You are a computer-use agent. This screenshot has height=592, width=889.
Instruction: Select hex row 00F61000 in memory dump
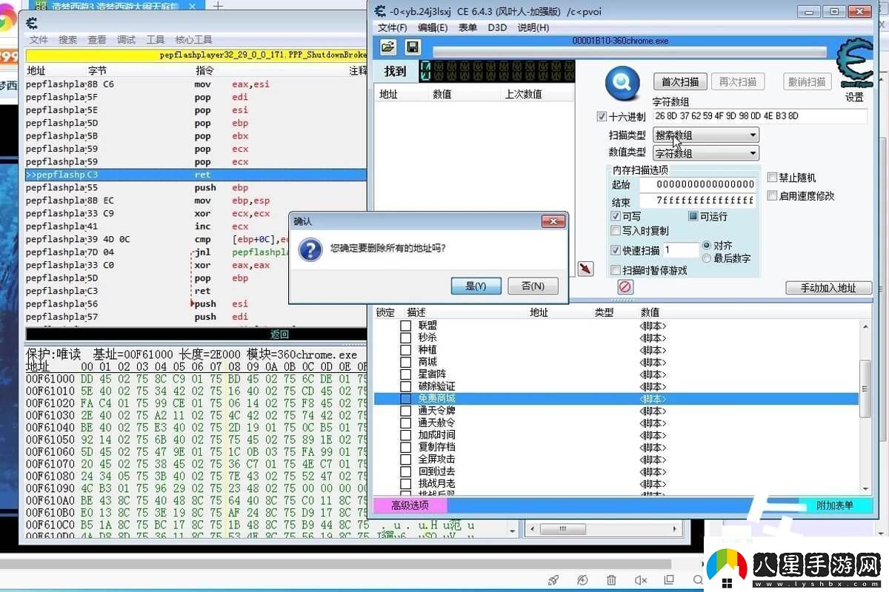click(x=196, y=378)
